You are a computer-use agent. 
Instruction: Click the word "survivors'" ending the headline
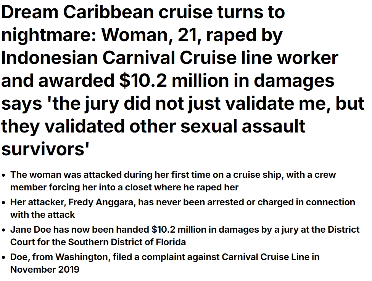43,148
